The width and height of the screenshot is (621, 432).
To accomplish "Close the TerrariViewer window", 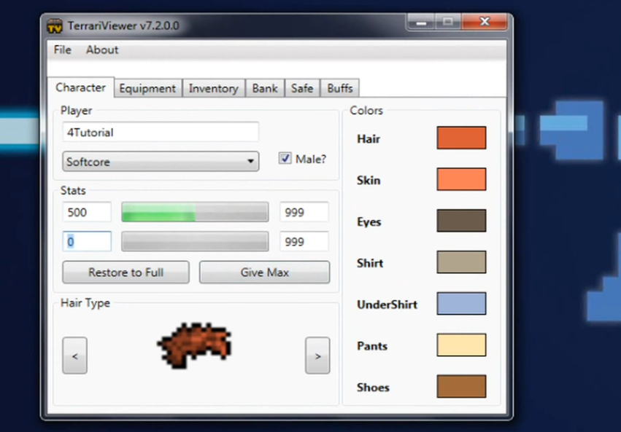I will [x=485, y=22].
